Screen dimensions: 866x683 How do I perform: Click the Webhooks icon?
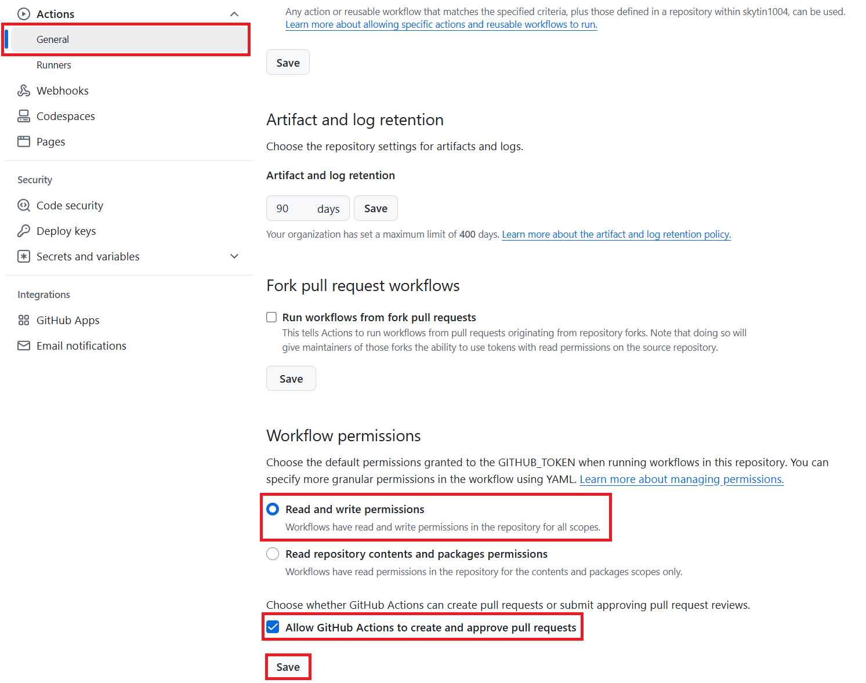click(24, 90)
